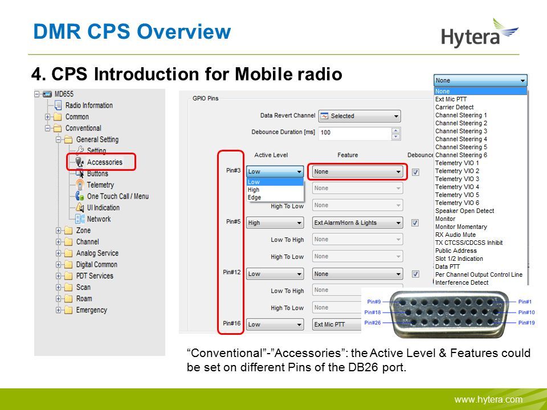Screen dimensions: 547x410
Task: Select Data PTT option
Action: pyautogui.click(x=480, y=266)
